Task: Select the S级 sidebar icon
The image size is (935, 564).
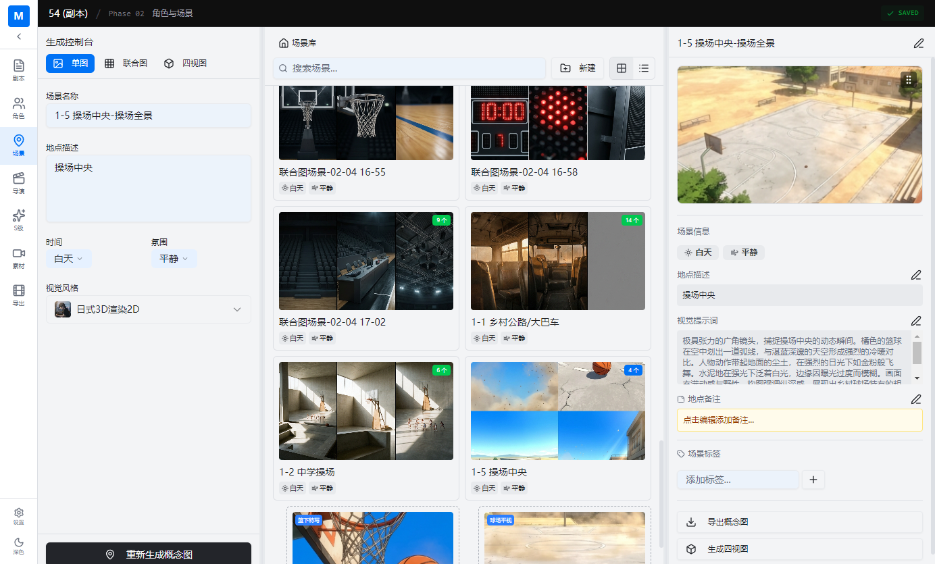Action: 18,218
